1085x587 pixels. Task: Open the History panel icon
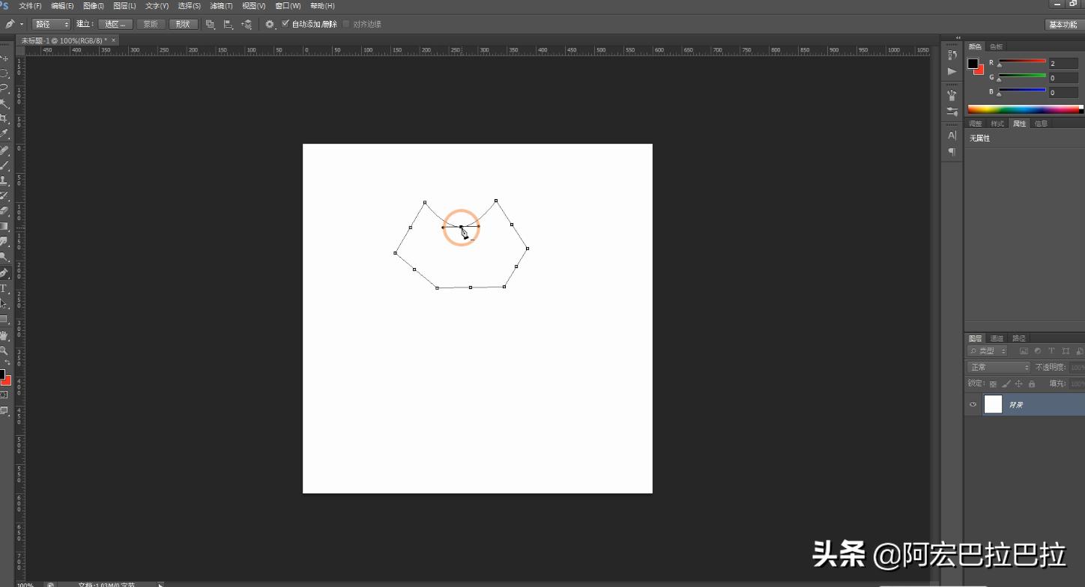tap(952, 55)
